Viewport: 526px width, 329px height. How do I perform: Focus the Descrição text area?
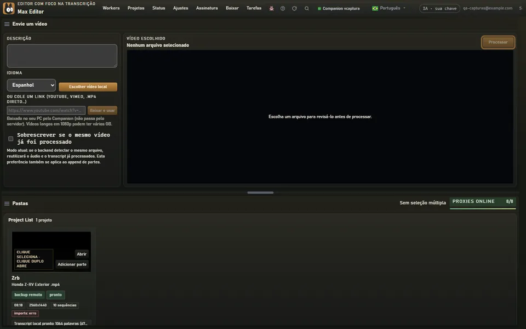coord(62,56)
